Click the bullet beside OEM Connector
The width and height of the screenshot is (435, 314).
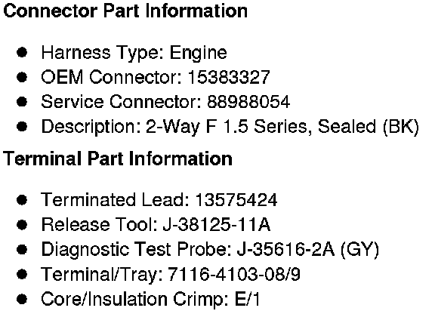pyautogui.click(x=22, y=77)
